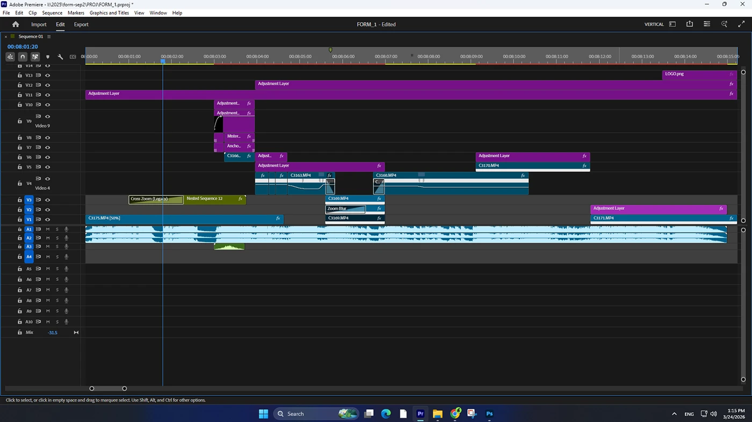Toggle insert sequence as nest tool

pos(10,56)
